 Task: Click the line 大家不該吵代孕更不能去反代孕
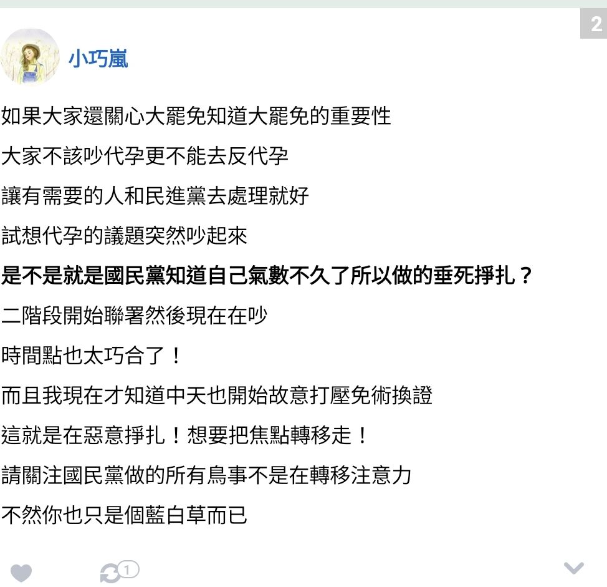pos(145,156)
